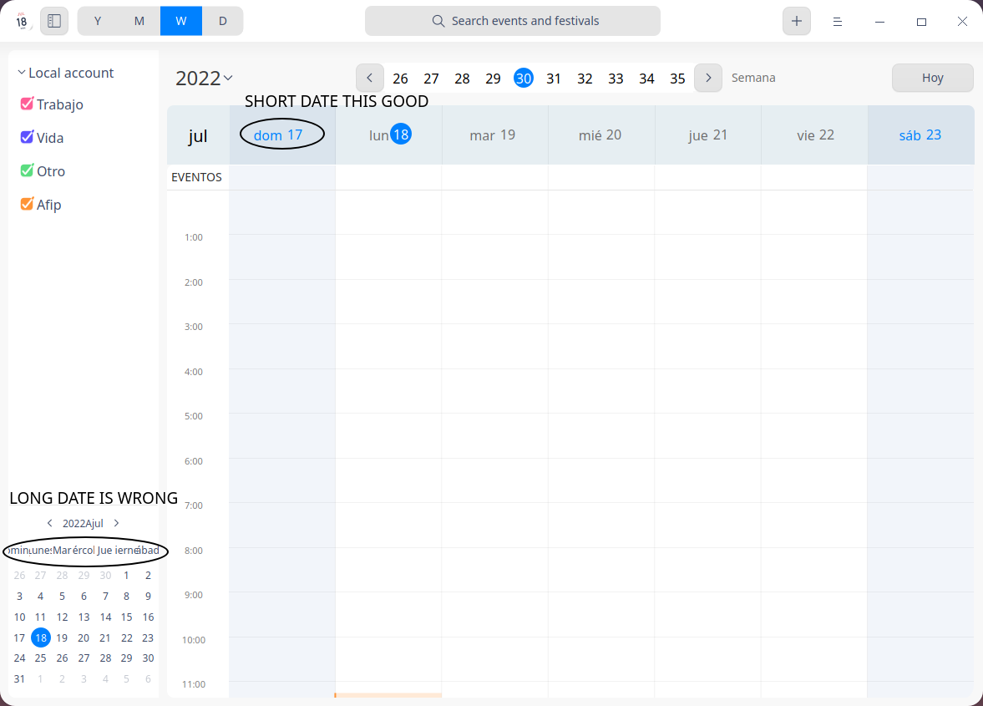Image resolution: width=983 pixels, height=706 pixels.
Task: Select week number 29
Action: pyautogui.click(x=494, y=79)
